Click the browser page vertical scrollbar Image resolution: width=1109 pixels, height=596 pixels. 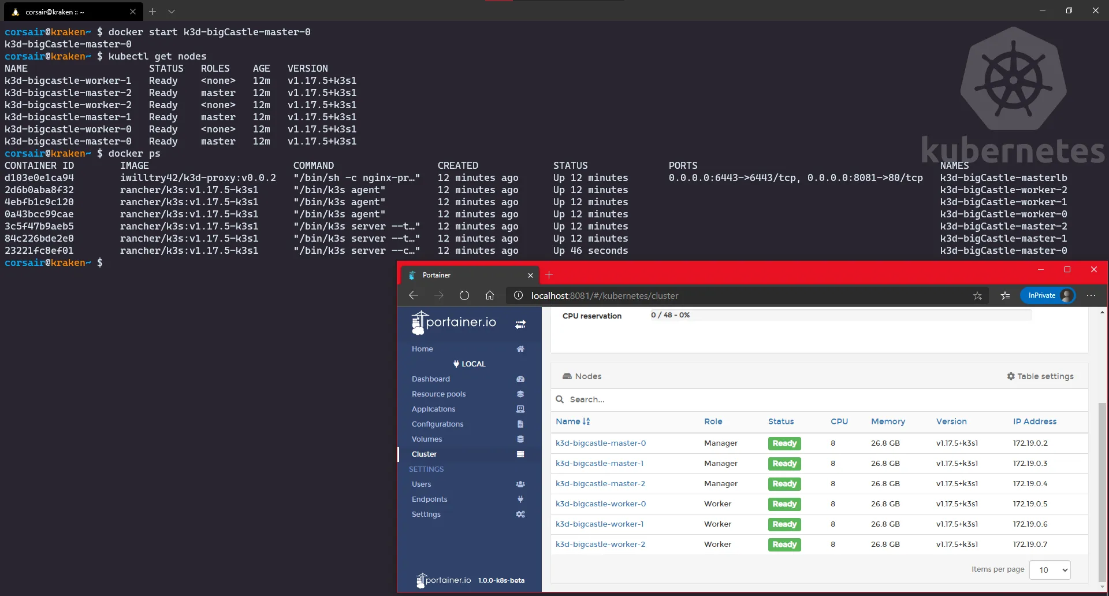(1102, 491)
